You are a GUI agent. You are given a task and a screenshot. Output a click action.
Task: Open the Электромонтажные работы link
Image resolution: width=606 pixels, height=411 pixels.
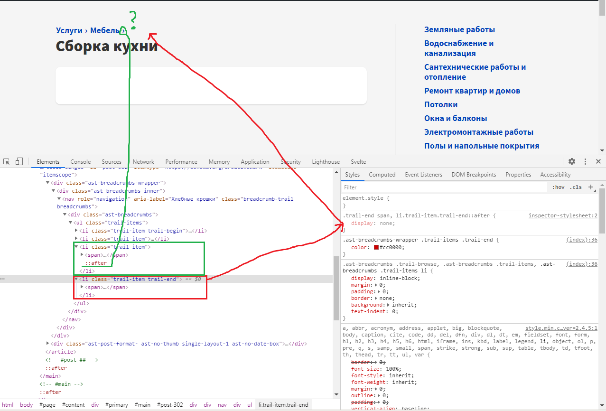click(x=479, y=132)
